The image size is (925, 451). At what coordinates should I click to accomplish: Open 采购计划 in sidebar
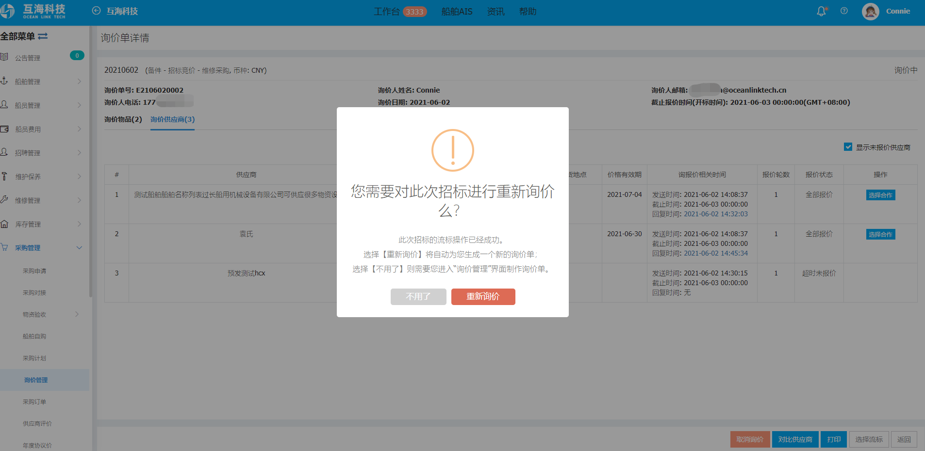[x=34, y=358]
